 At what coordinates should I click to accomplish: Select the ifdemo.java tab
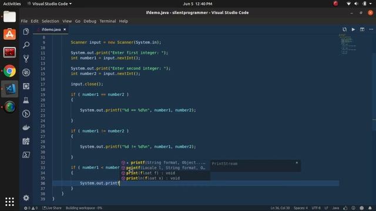pos(51,29)
